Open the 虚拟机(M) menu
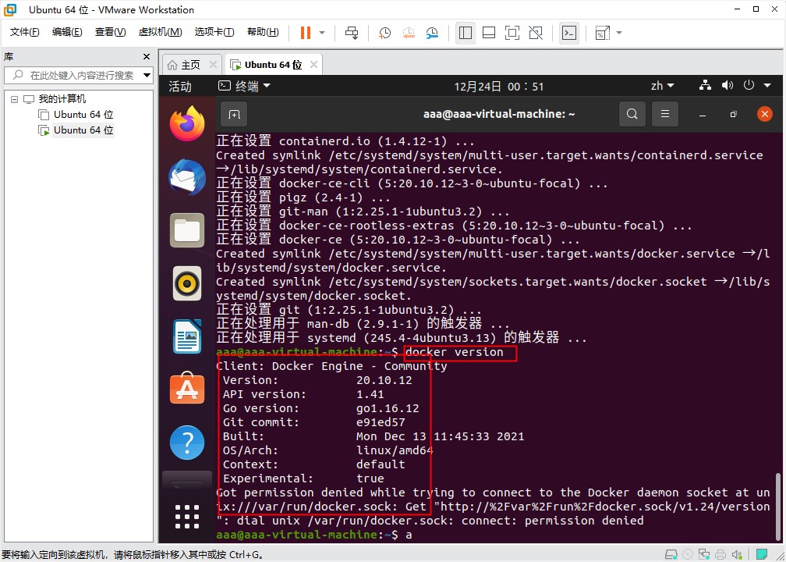The height and width of the screenshot is (562, 786). (160, 32)
